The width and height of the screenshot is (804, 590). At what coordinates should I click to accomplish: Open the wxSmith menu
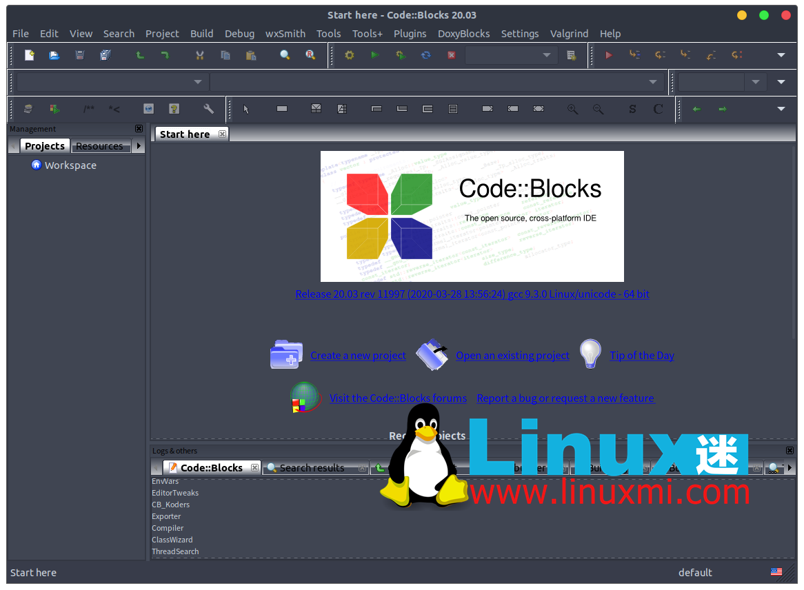pyautogui.click(x=285, y=34)
